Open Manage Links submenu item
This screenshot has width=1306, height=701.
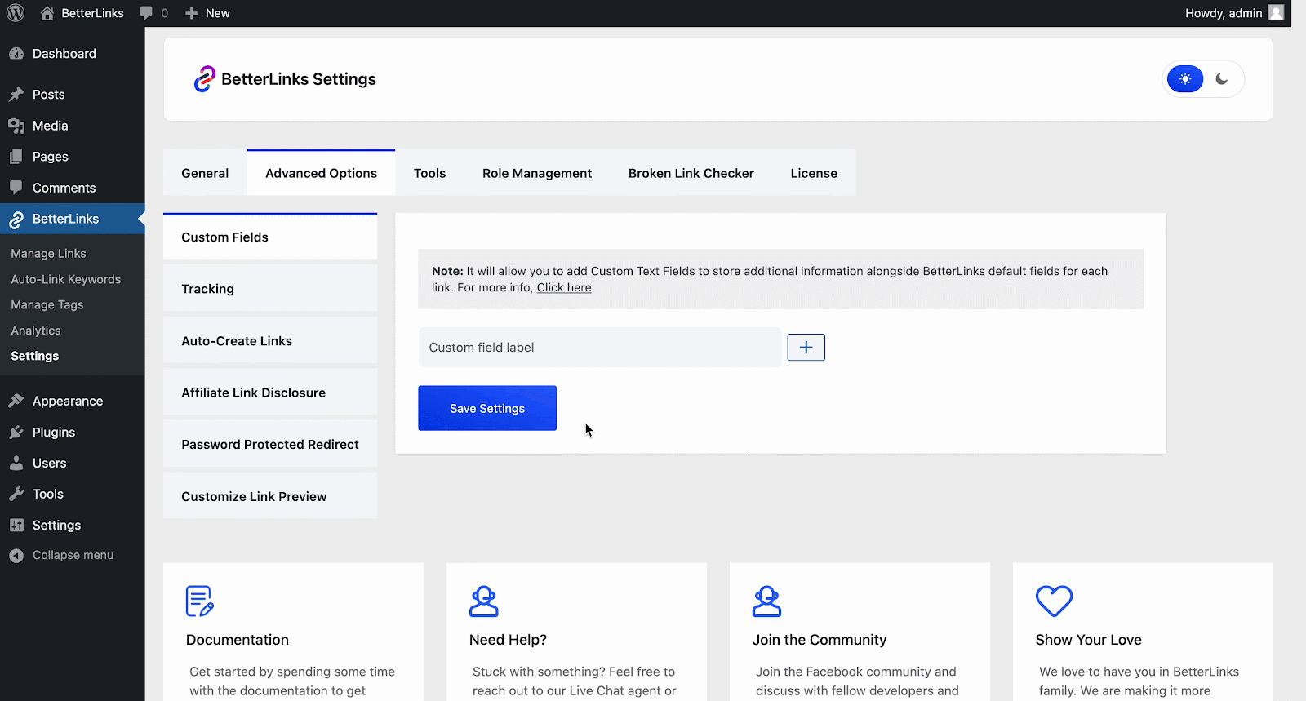48,254
